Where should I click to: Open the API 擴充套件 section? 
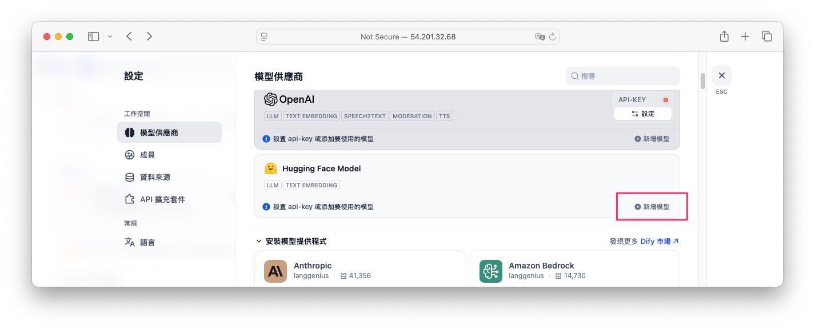click(162, 199)
